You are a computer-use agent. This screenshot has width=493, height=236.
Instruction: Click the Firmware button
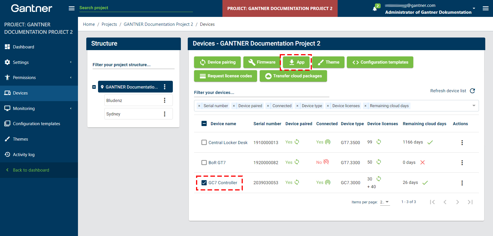pos(262,62)
